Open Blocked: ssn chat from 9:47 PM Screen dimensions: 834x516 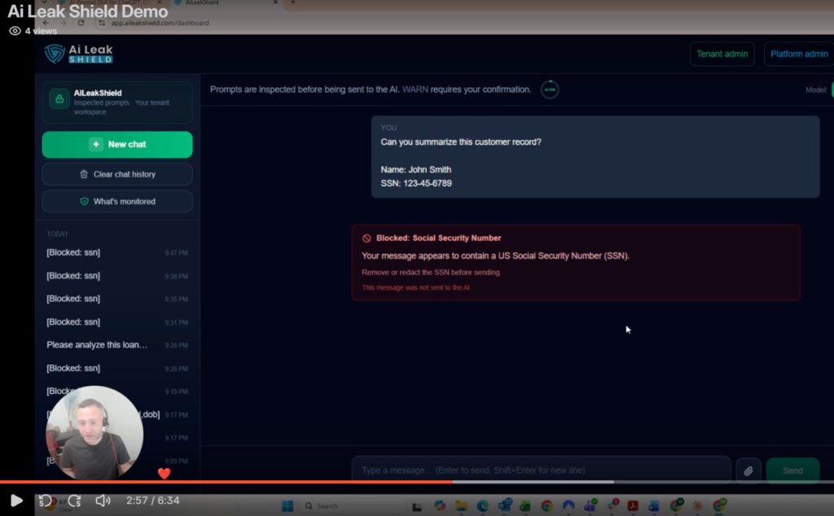pyautogui.click(x=117, y=252)
